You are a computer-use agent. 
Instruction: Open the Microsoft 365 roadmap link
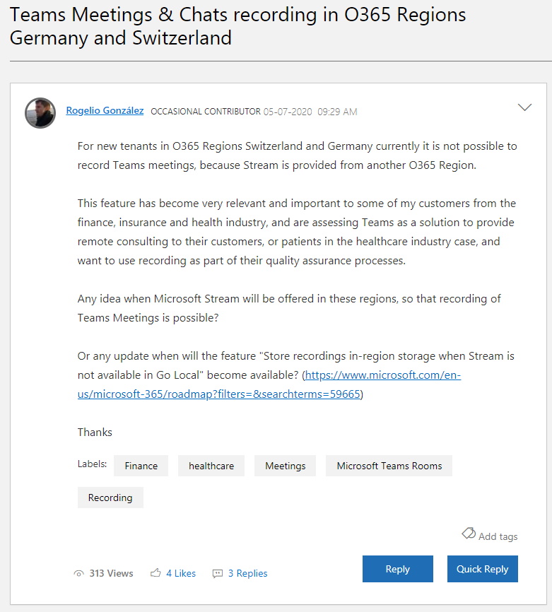pyautogui.click(x=269, y=384)
